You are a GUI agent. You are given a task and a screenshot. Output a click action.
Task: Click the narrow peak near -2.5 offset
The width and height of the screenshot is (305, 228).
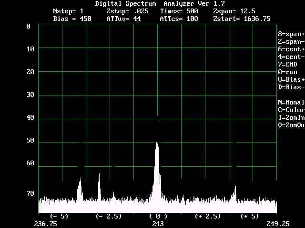(100, 187)
